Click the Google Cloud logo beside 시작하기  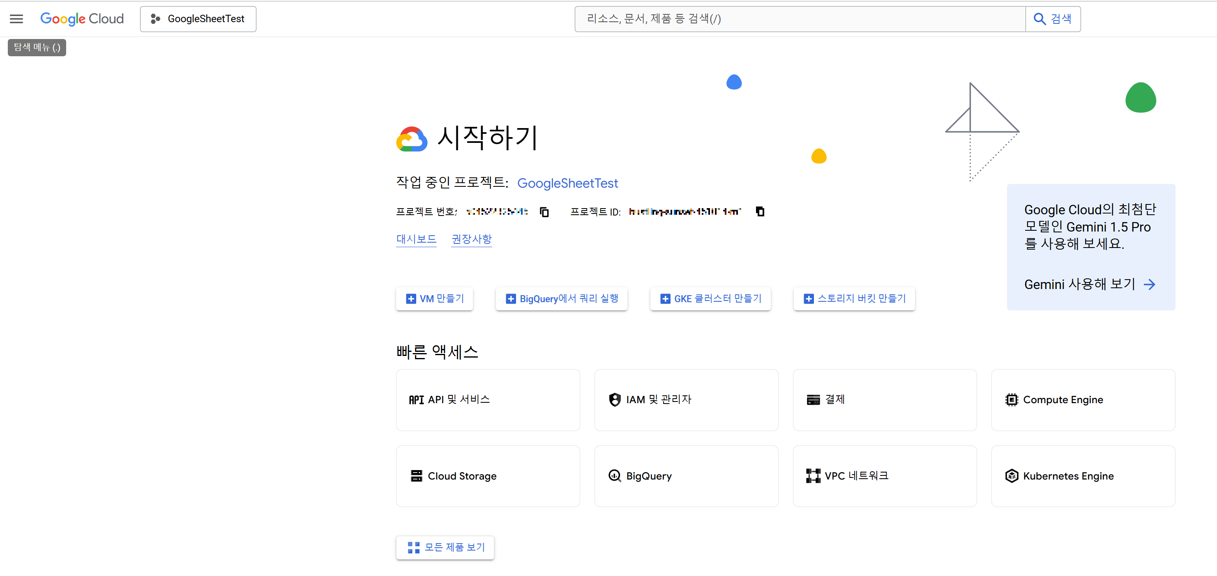click(x=412, y=139)
